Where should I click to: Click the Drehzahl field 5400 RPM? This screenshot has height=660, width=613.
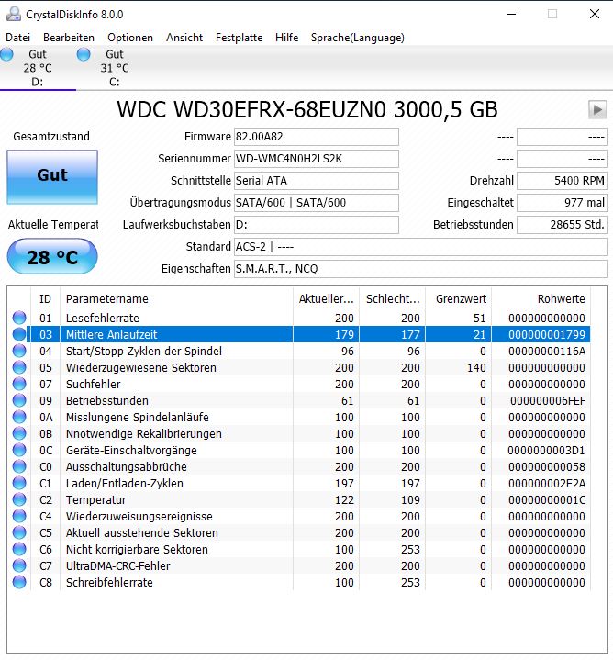click(563, 181)
